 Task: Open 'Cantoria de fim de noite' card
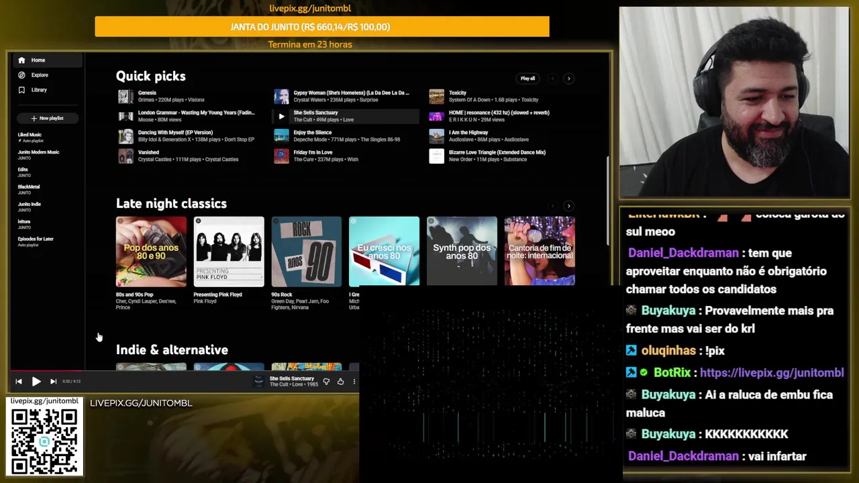540,252
